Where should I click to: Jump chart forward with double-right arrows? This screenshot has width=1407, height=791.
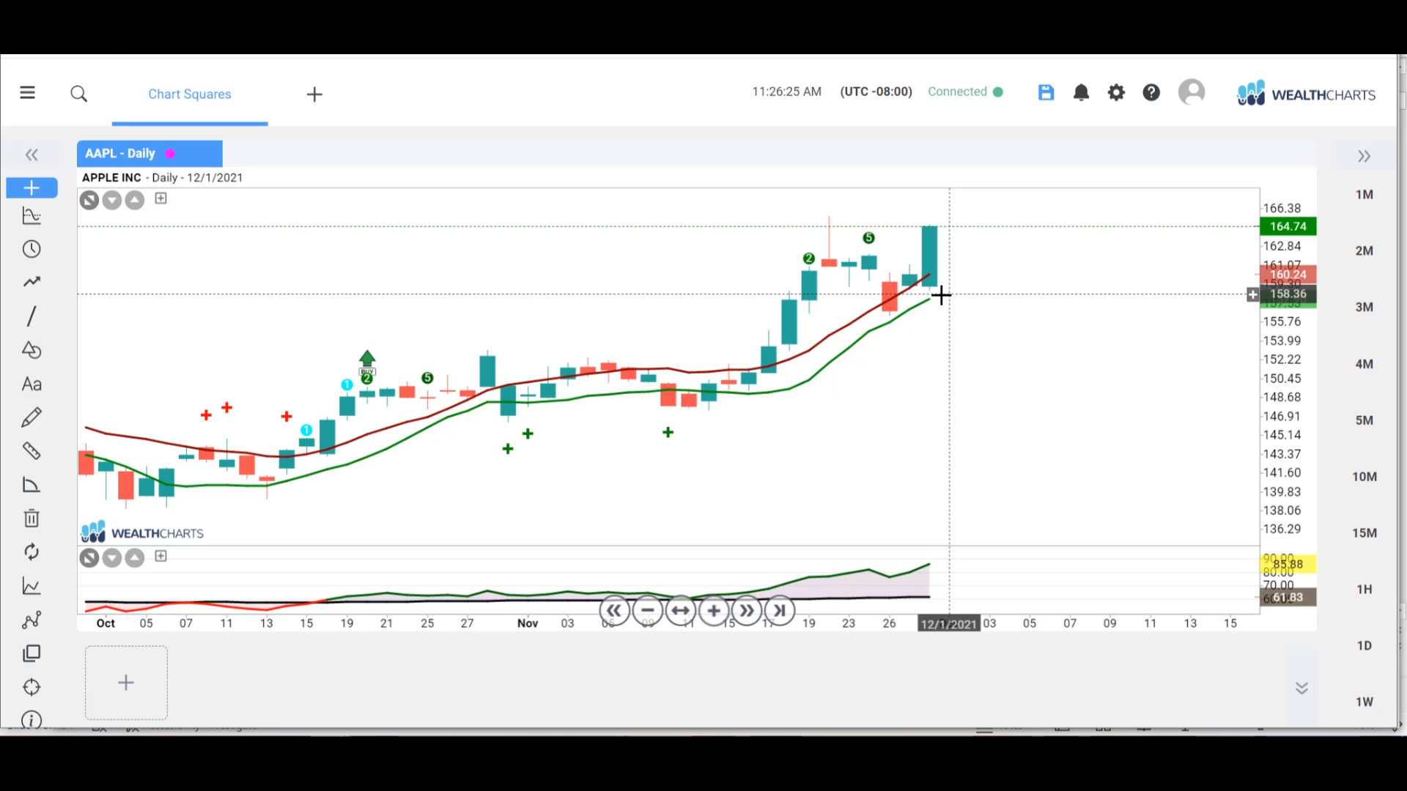[747, 611]
